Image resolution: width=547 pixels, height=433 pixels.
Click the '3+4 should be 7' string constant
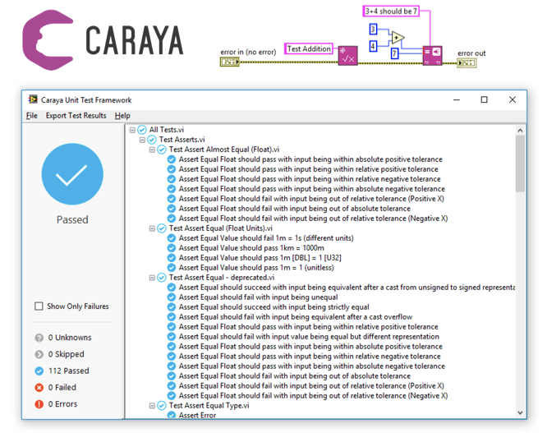click(391, 12)
